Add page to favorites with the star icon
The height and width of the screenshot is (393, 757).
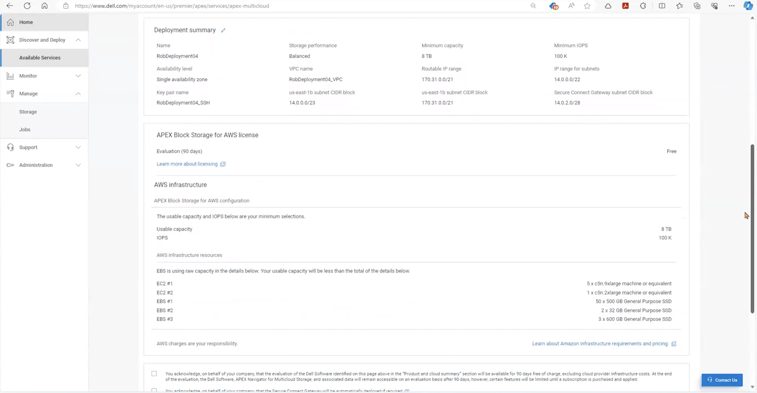point(587,6)
